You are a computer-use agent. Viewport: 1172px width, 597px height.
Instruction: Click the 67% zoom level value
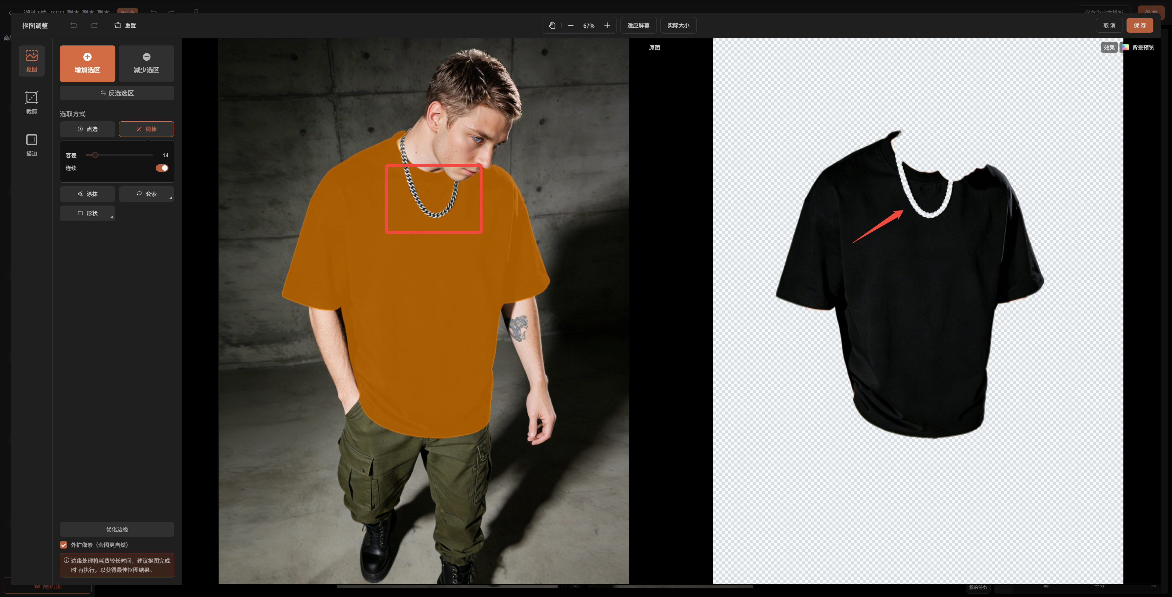coord(589,26)
